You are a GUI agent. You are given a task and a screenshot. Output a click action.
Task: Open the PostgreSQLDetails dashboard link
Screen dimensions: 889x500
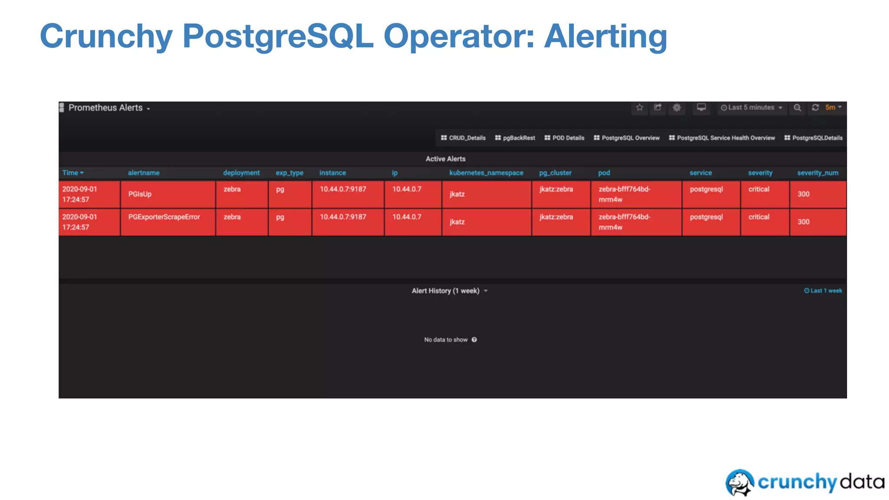pos(813,138)
